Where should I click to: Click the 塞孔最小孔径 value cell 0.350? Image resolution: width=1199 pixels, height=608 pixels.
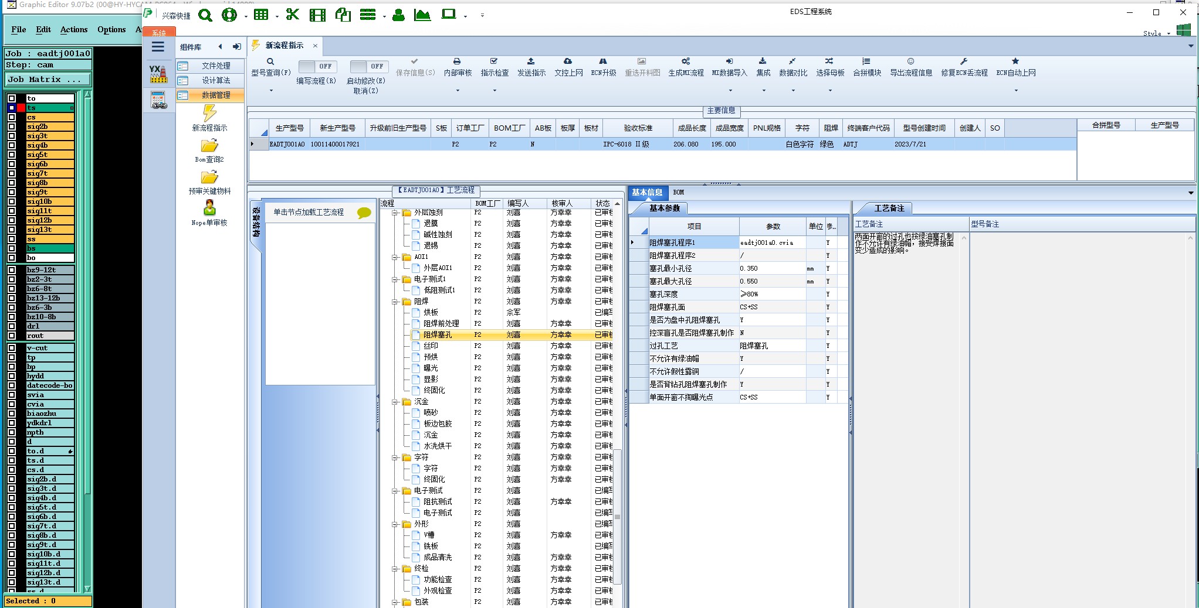tap(772, 268)
